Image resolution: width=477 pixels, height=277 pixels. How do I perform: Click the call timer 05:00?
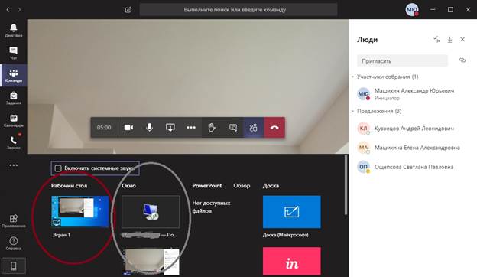click(104, 127)
